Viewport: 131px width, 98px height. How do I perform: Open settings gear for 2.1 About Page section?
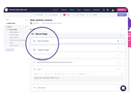coord(121,36)
